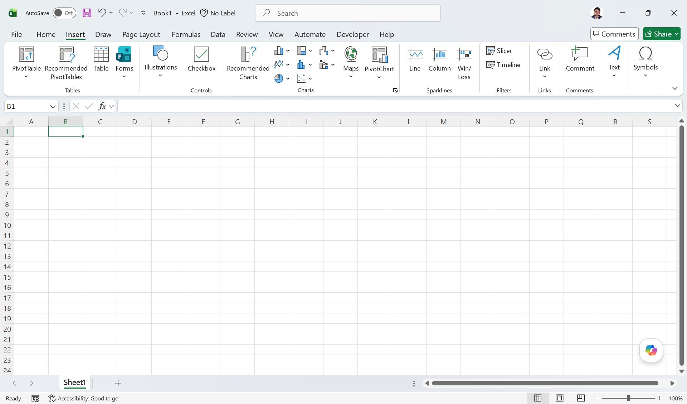Open the Forms button

124,62
